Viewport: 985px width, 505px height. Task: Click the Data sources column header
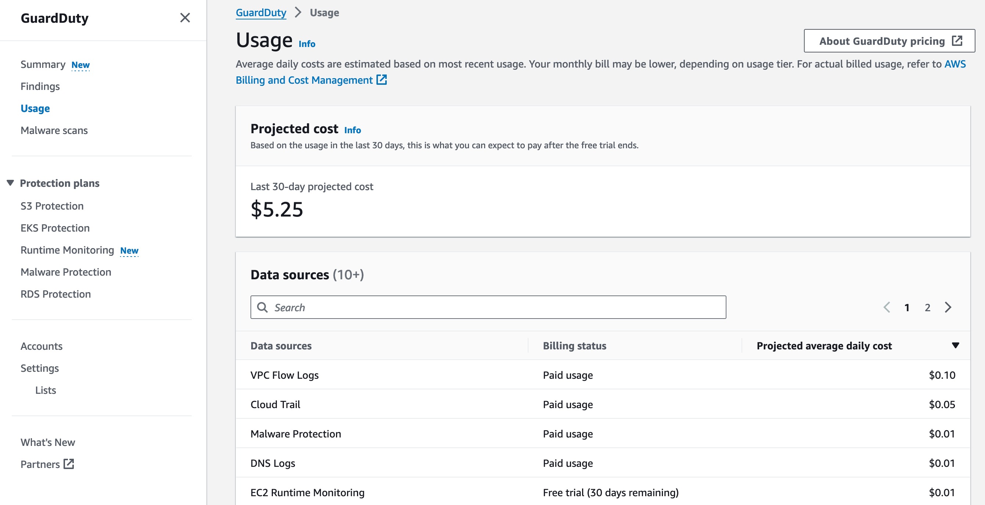coord(281,346)
